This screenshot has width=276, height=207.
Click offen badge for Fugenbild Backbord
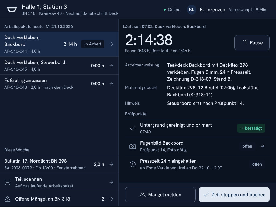(x=247, y=146)
